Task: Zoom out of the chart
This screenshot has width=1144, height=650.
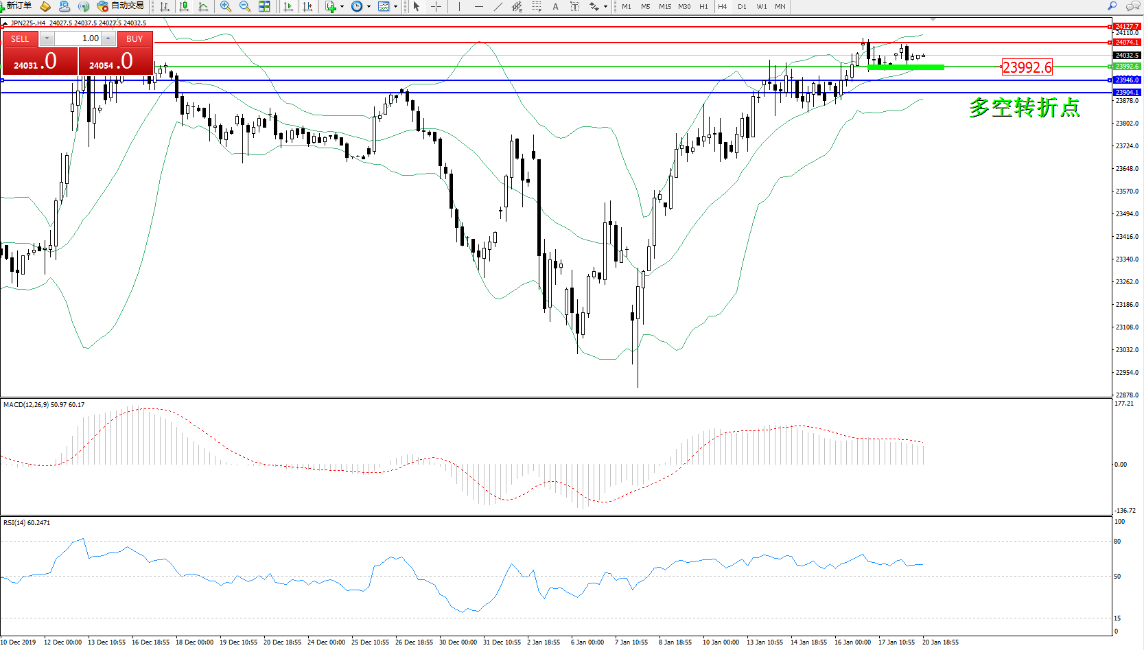Action: (x=245, y=6)
